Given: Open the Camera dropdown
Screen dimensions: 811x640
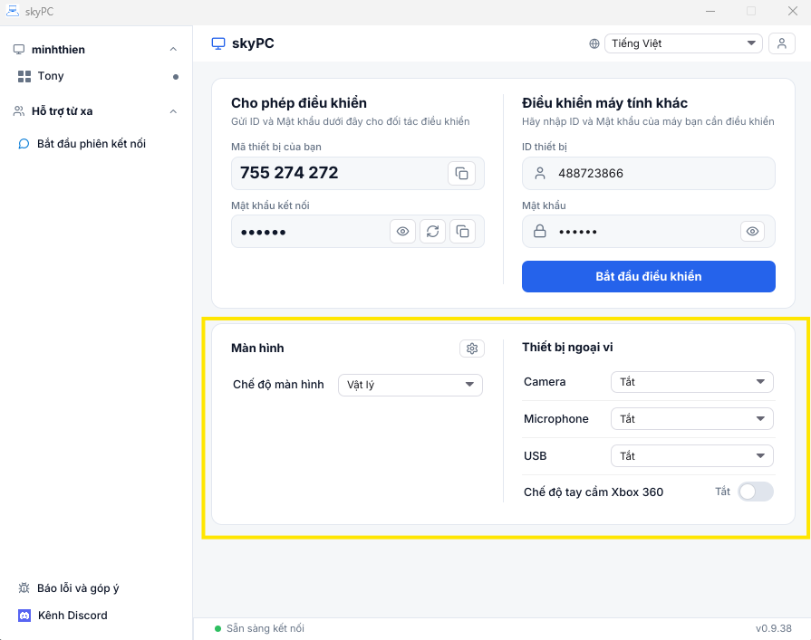Looking at the screenshot, I should (x=692, y=382).
